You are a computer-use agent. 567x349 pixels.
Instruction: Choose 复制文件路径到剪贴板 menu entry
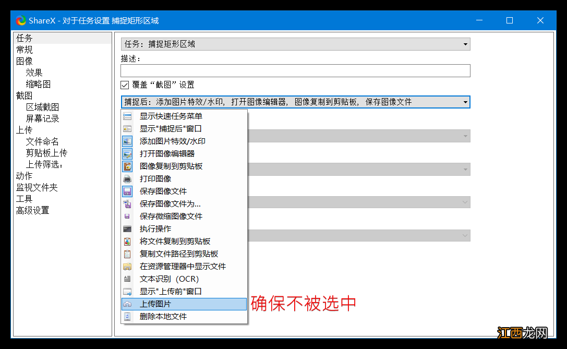[x=185, y=254]
